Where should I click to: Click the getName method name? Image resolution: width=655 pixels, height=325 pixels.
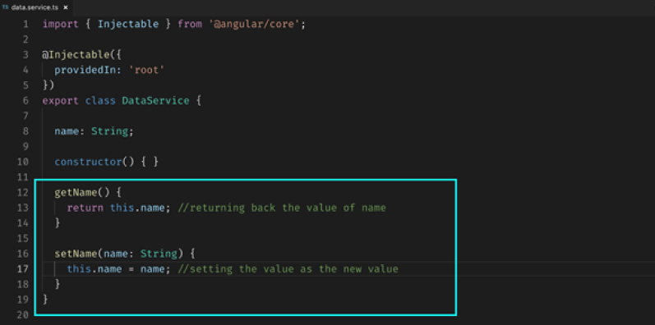[76, 192]
